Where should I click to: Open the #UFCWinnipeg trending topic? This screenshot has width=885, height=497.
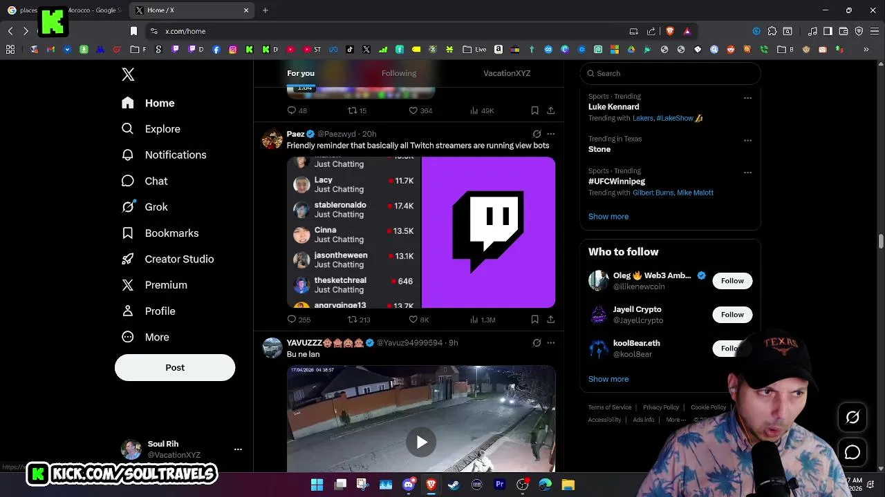pyautogui.click(x=617, y=181)
